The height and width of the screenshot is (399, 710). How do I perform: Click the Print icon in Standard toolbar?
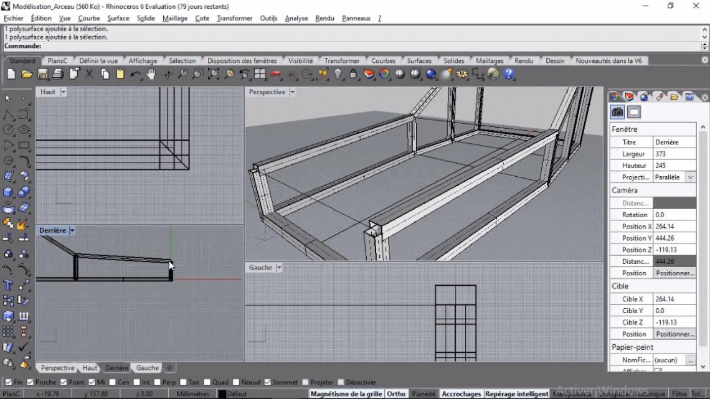tap(58, 74)
